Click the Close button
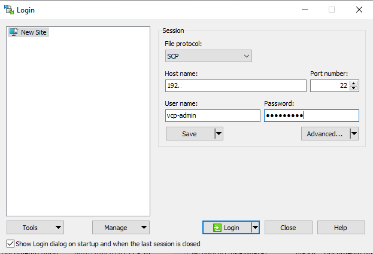This screenshot has height=254, width=373. pos(289,228)
